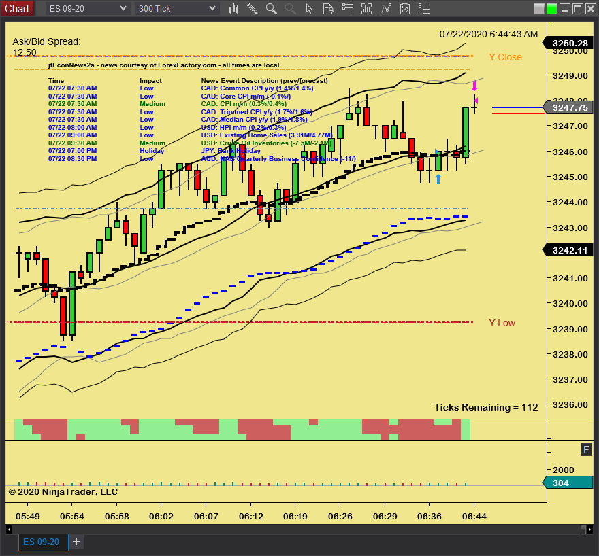Click the 05:49 time axis label
The width and height of the screenshot is (599, 556).
click(27, 517)
